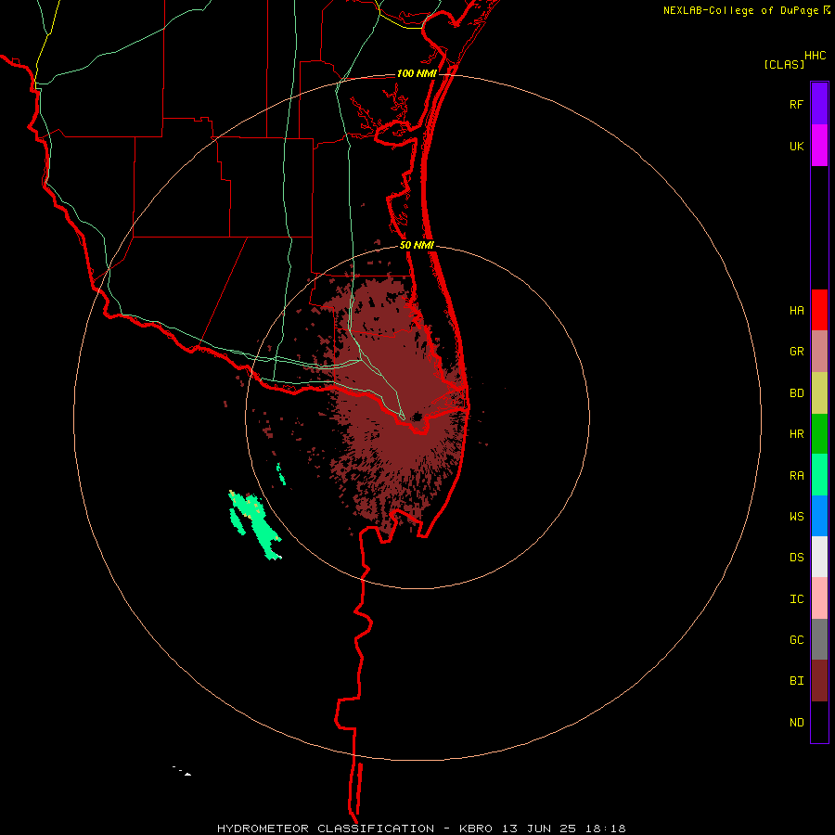The image size is (835, 835).
Task: Click the DS white legend swatch
Action: tap(819, 557)
